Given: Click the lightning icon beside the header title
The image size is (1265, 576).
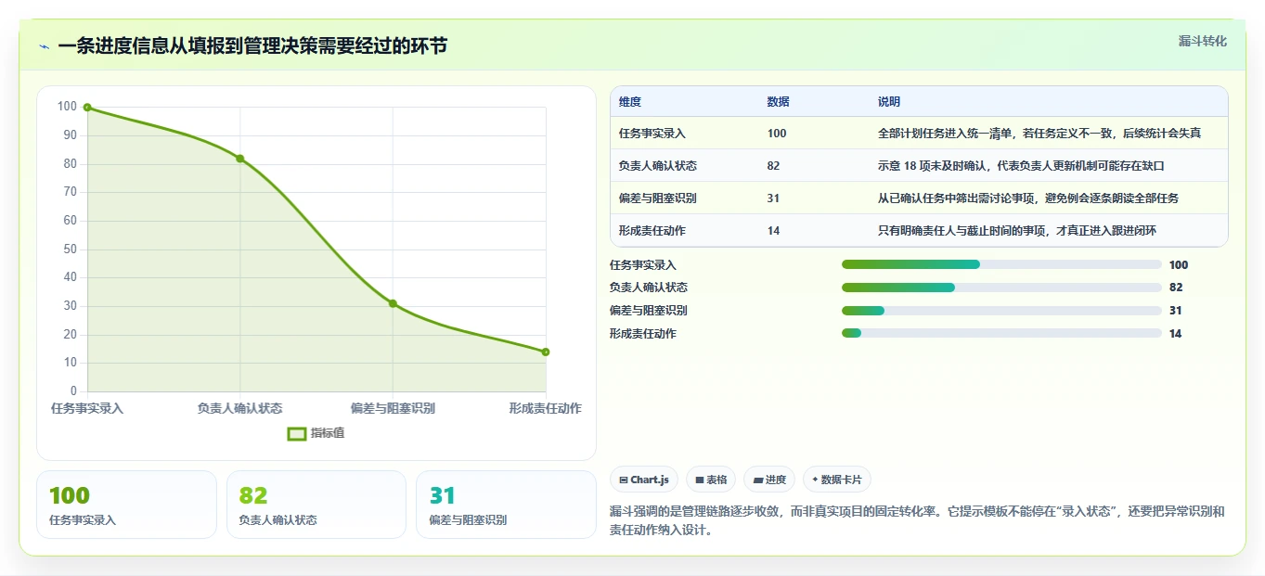Looking at the screenshot, I should tap(44, 46).
